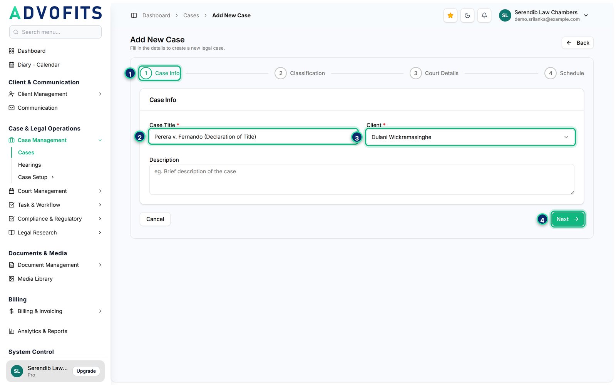Click the yellow star favorites icon
This screenshot has width=616, height=385.
[x=450, y=15]
